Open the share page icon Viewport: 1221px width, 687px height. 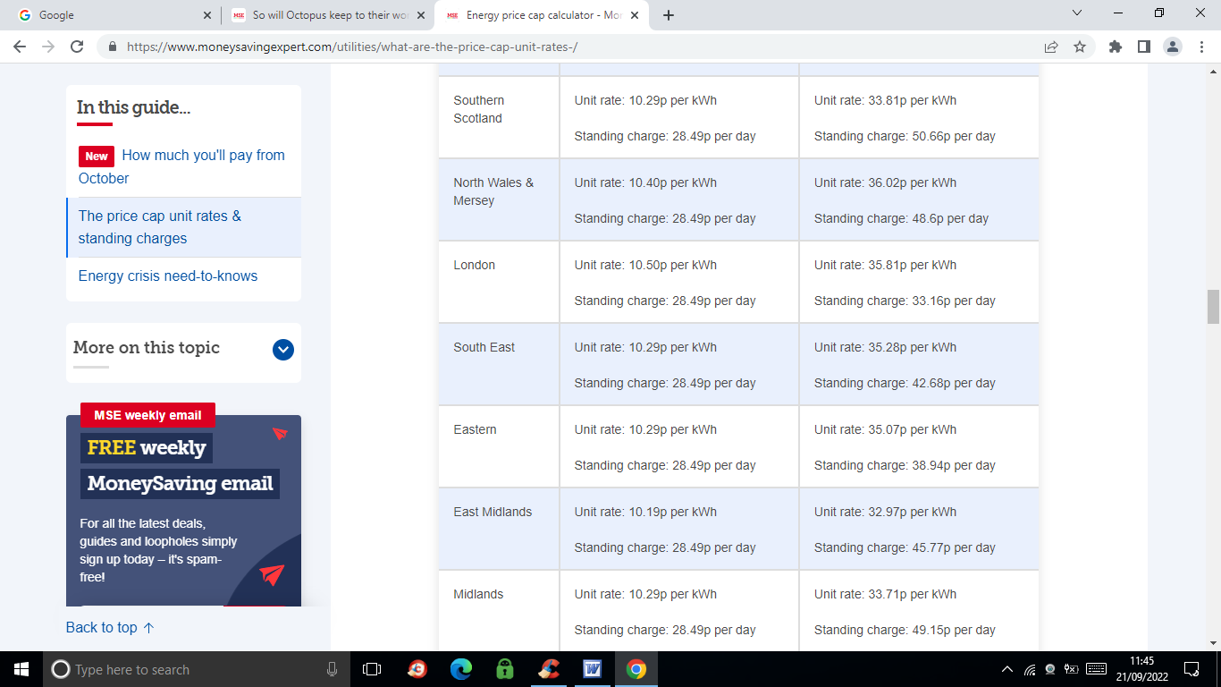[x=1051, y=47]
